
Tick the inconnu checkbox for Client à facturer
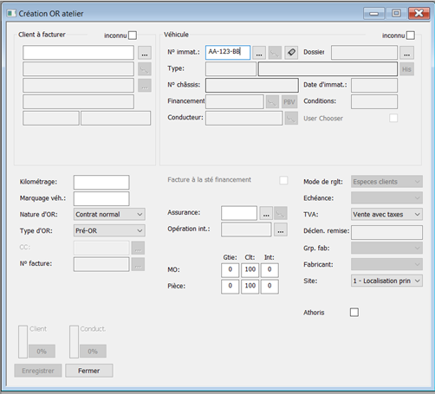coord(133,36)
